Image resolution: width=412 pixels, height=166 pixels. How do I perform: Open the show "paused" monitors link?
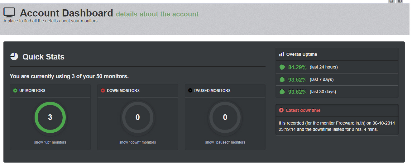coord(225,142)
